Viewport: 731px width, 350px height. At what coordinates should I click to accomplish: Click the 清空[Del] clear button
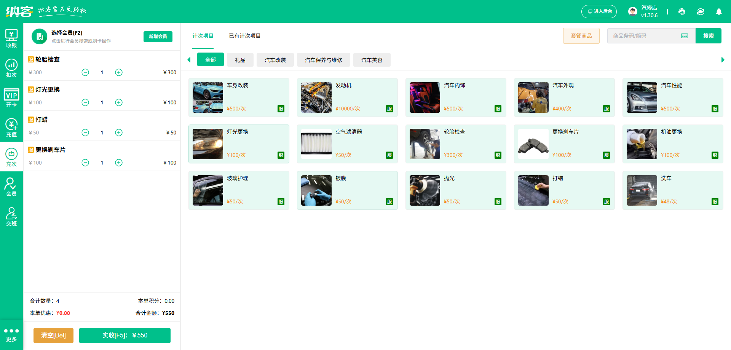[53, 336]
